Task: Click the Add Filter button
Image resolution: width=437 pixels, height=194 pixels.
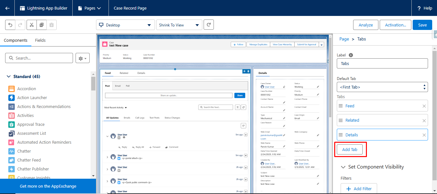Action: 359,189
